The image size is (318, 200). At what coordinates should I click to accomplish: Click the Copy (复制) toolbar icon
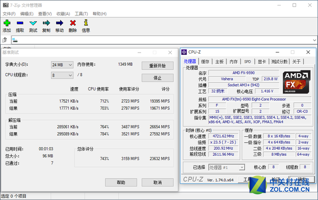[46, 23]
